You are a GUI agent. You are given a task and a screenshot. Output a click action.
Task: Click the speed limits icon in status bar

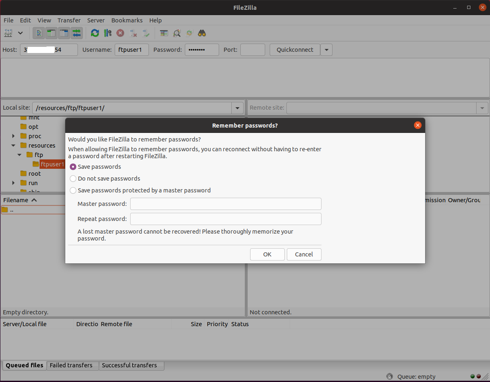390,377
